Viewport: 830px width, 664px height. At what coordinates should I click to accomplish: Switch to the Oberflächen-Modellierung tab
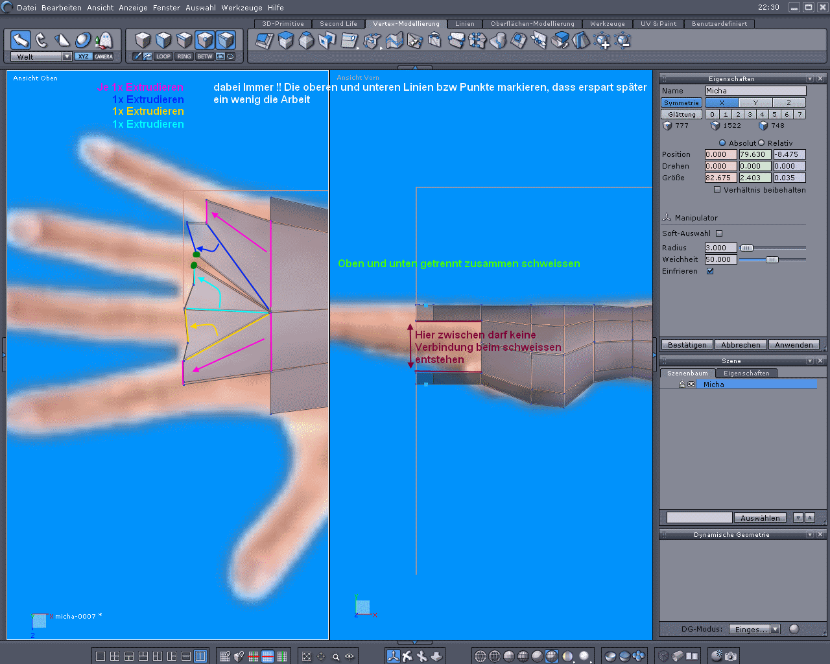coord(532,23)
